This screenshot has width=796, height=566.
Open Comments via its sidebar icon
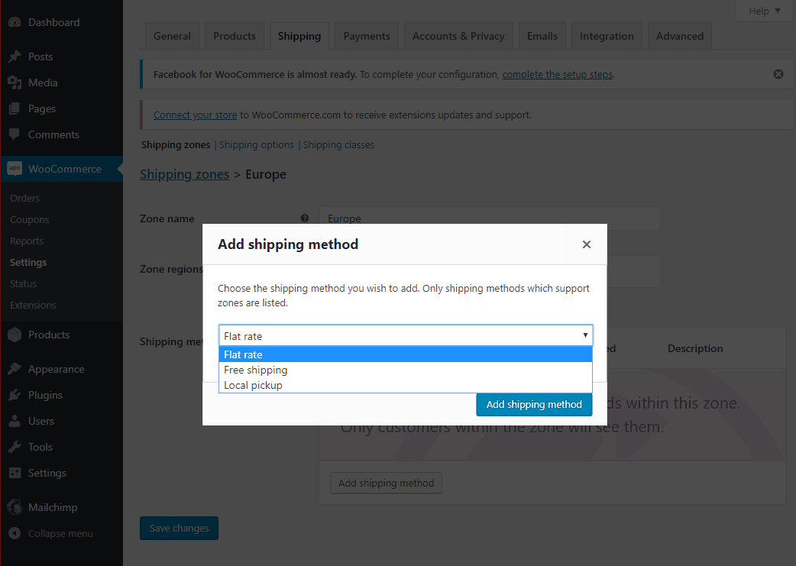tap(16, 134)
